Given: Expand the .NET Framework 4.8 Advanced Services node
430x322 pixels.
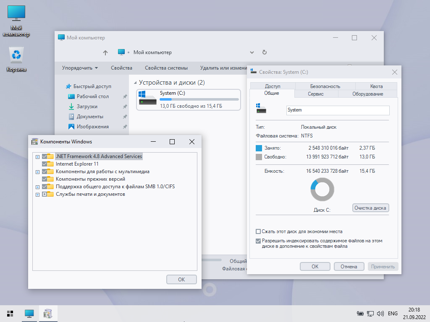Looking at the screenshot, I should (37, 156).
